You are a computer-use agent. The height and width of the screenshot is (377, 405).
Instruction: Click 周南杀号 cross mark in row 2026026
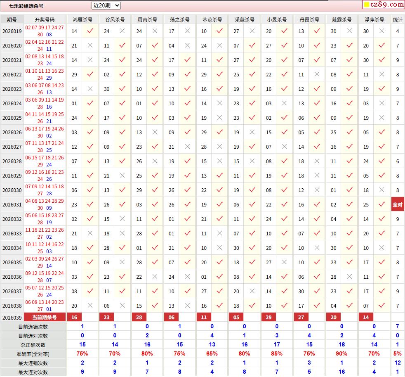coord(155,132)
